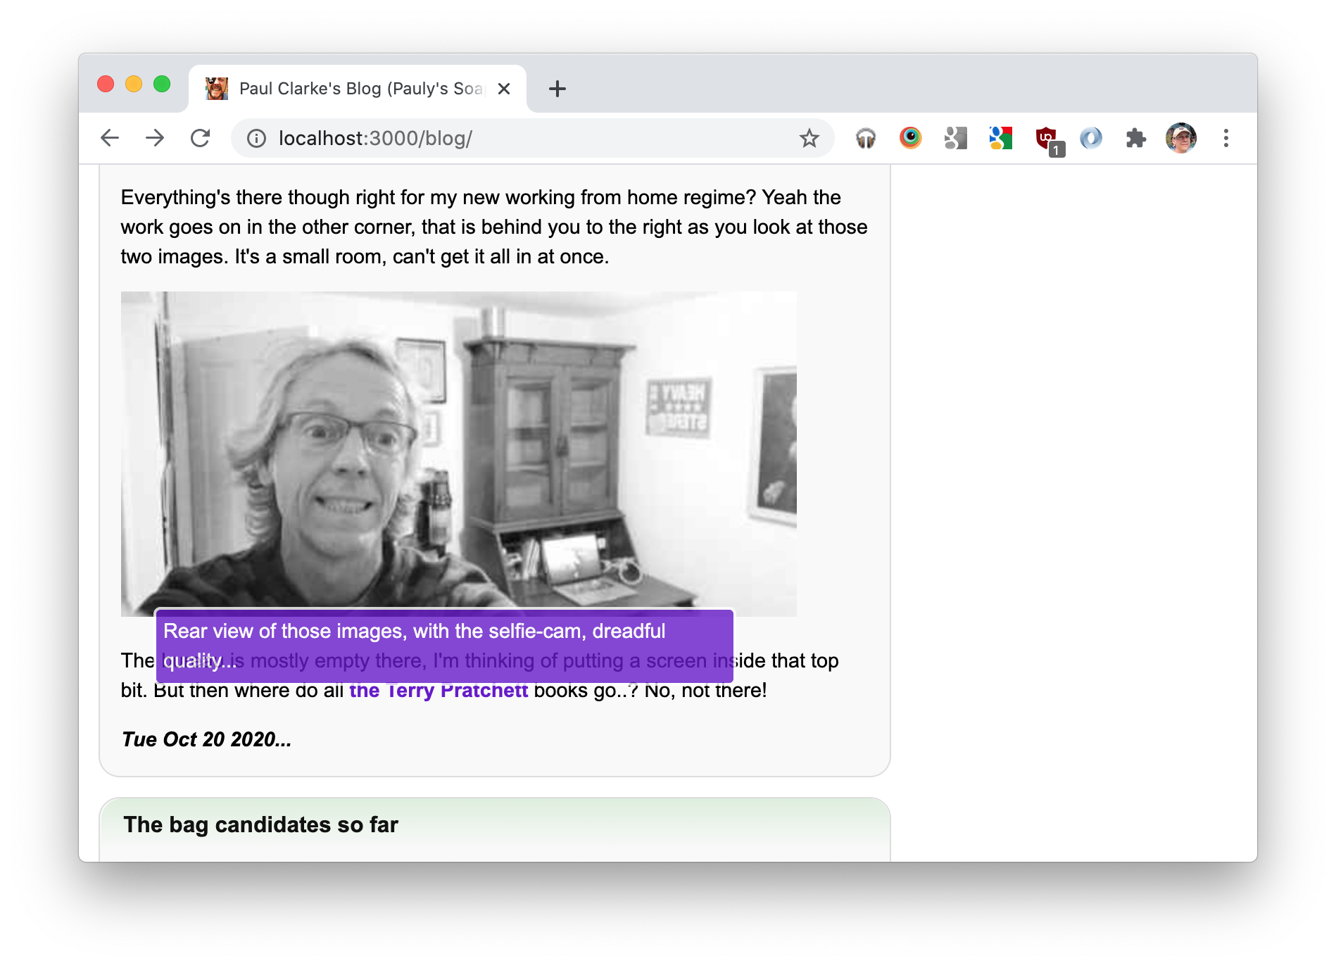Bookmark this page with the star icon
The image size is (1336, 966).
tap(809, 138)
